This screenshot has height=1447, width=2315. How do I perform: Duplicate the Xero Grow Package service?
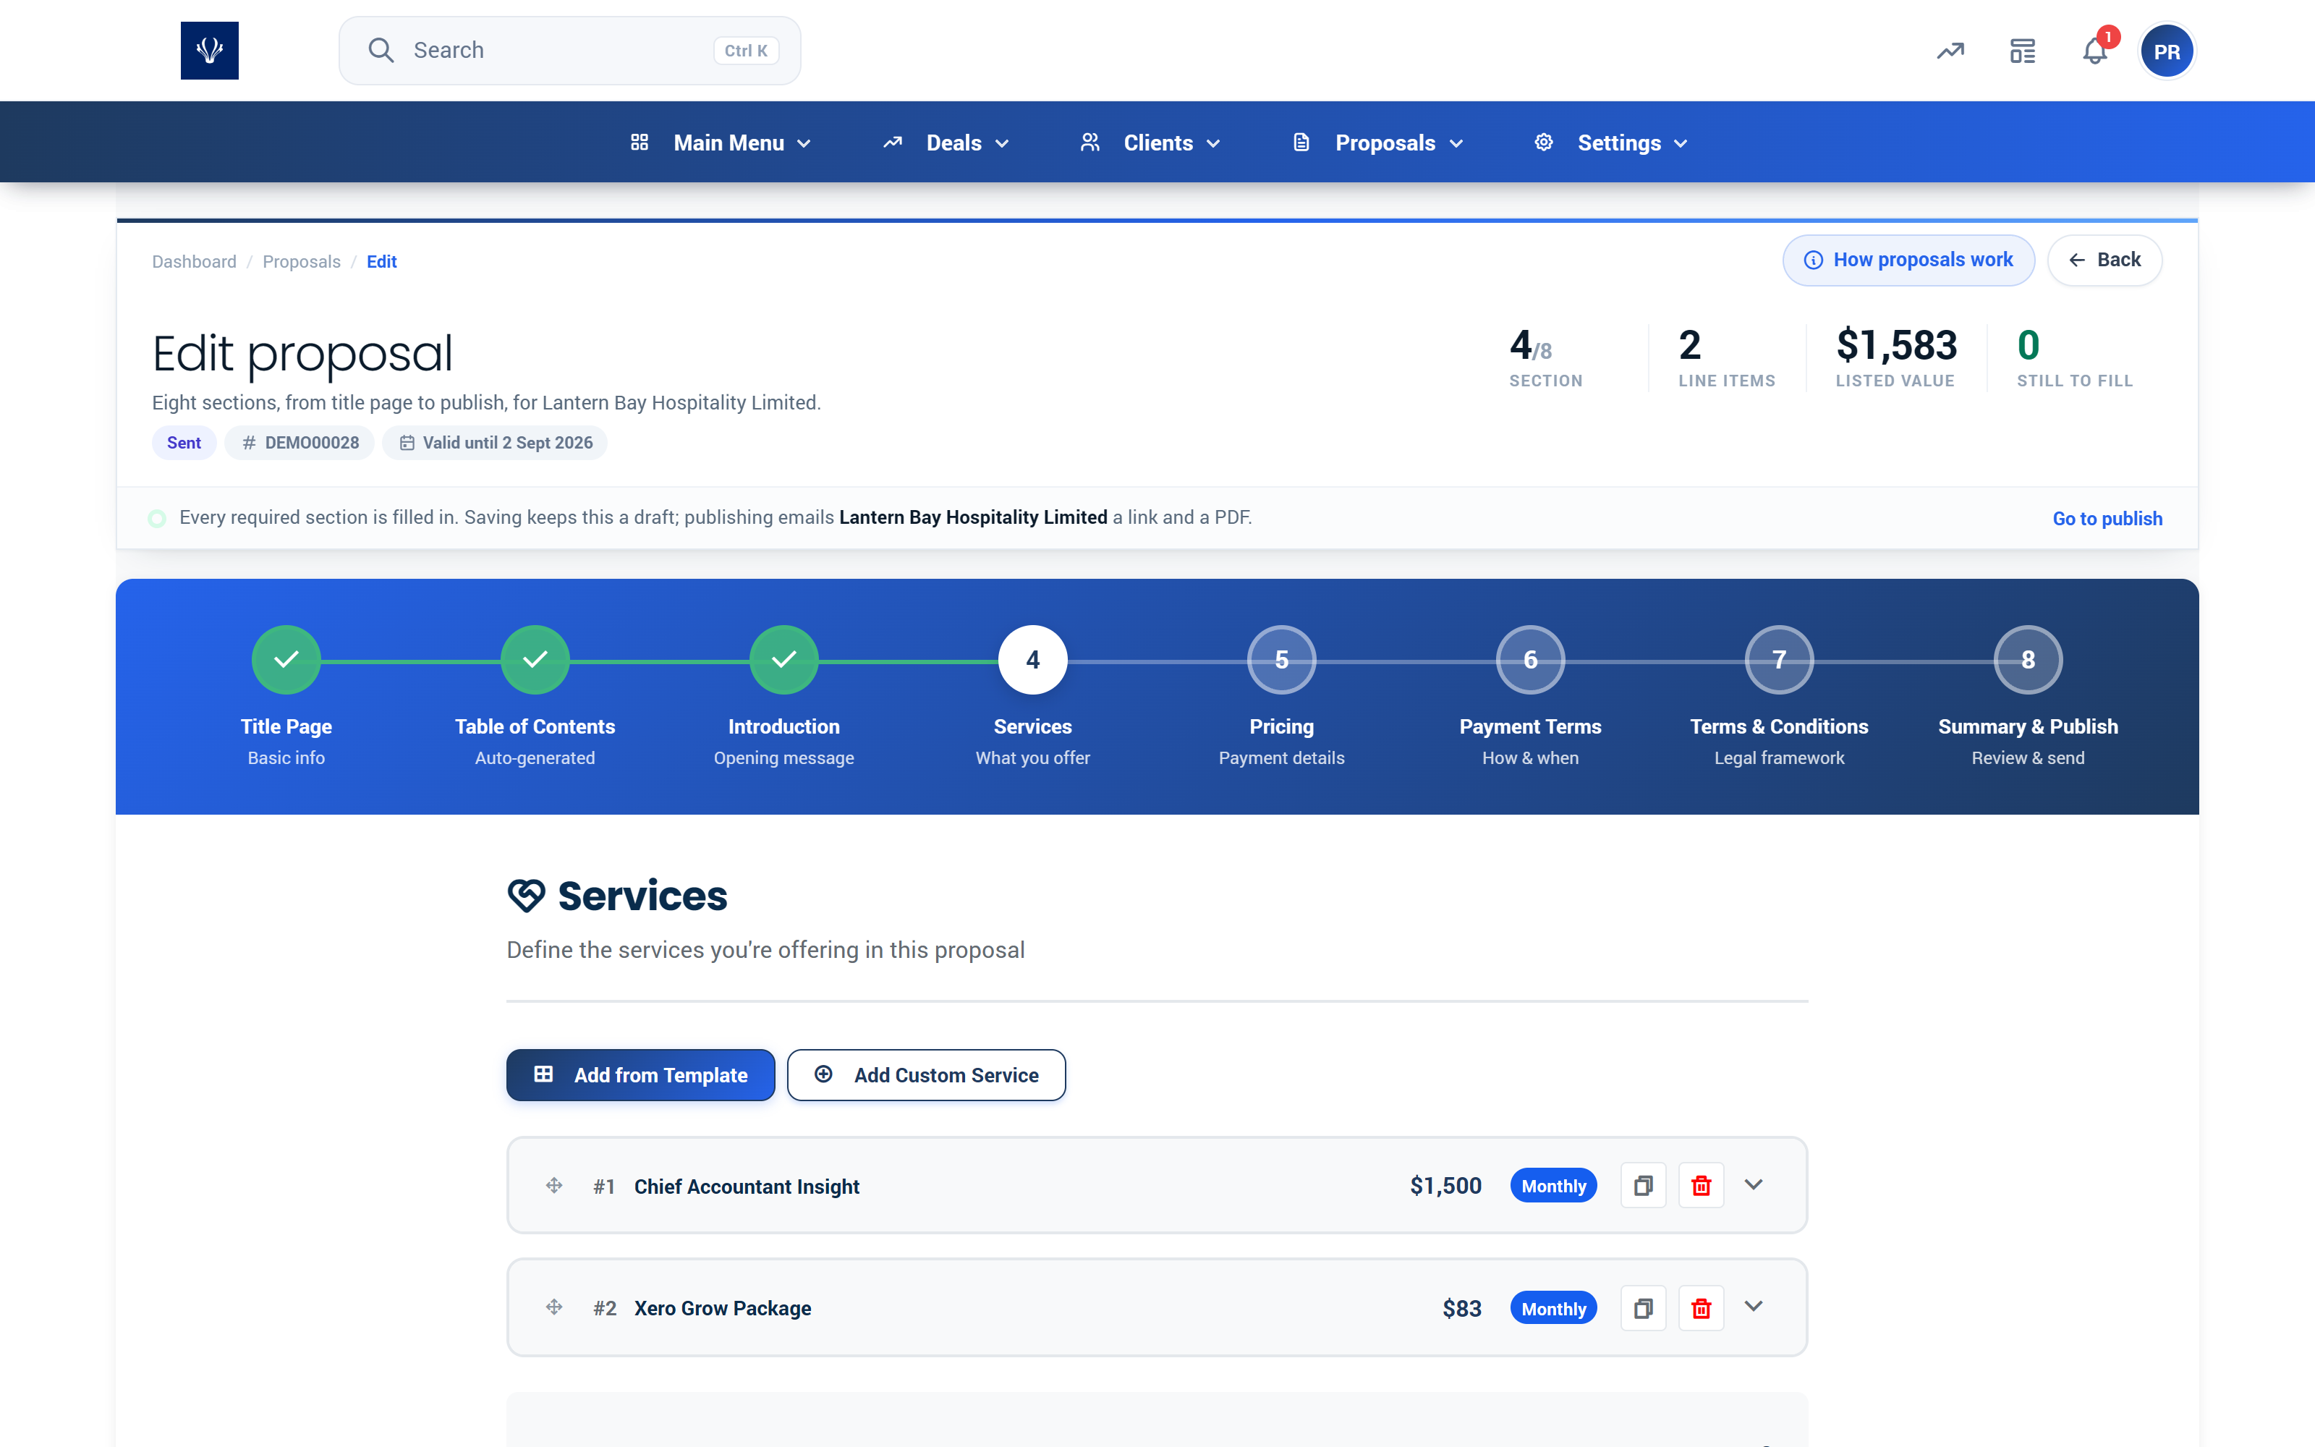1644,1308
